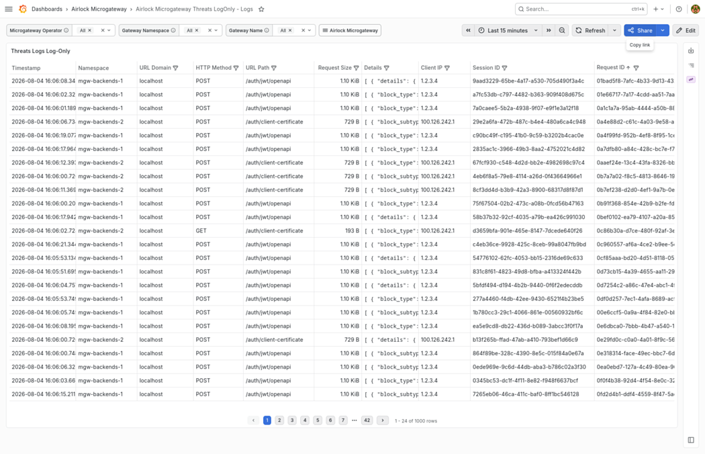The height and width of the screenshot is (454, 705).
Task: Focus the Search field
Action: pyautogui.click(x=582, y=9)
